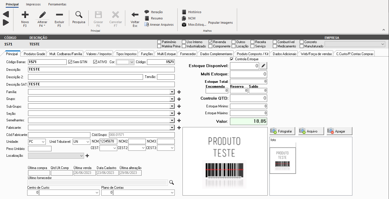Toggle the Controla Estoque checkbox

(231, 59)
